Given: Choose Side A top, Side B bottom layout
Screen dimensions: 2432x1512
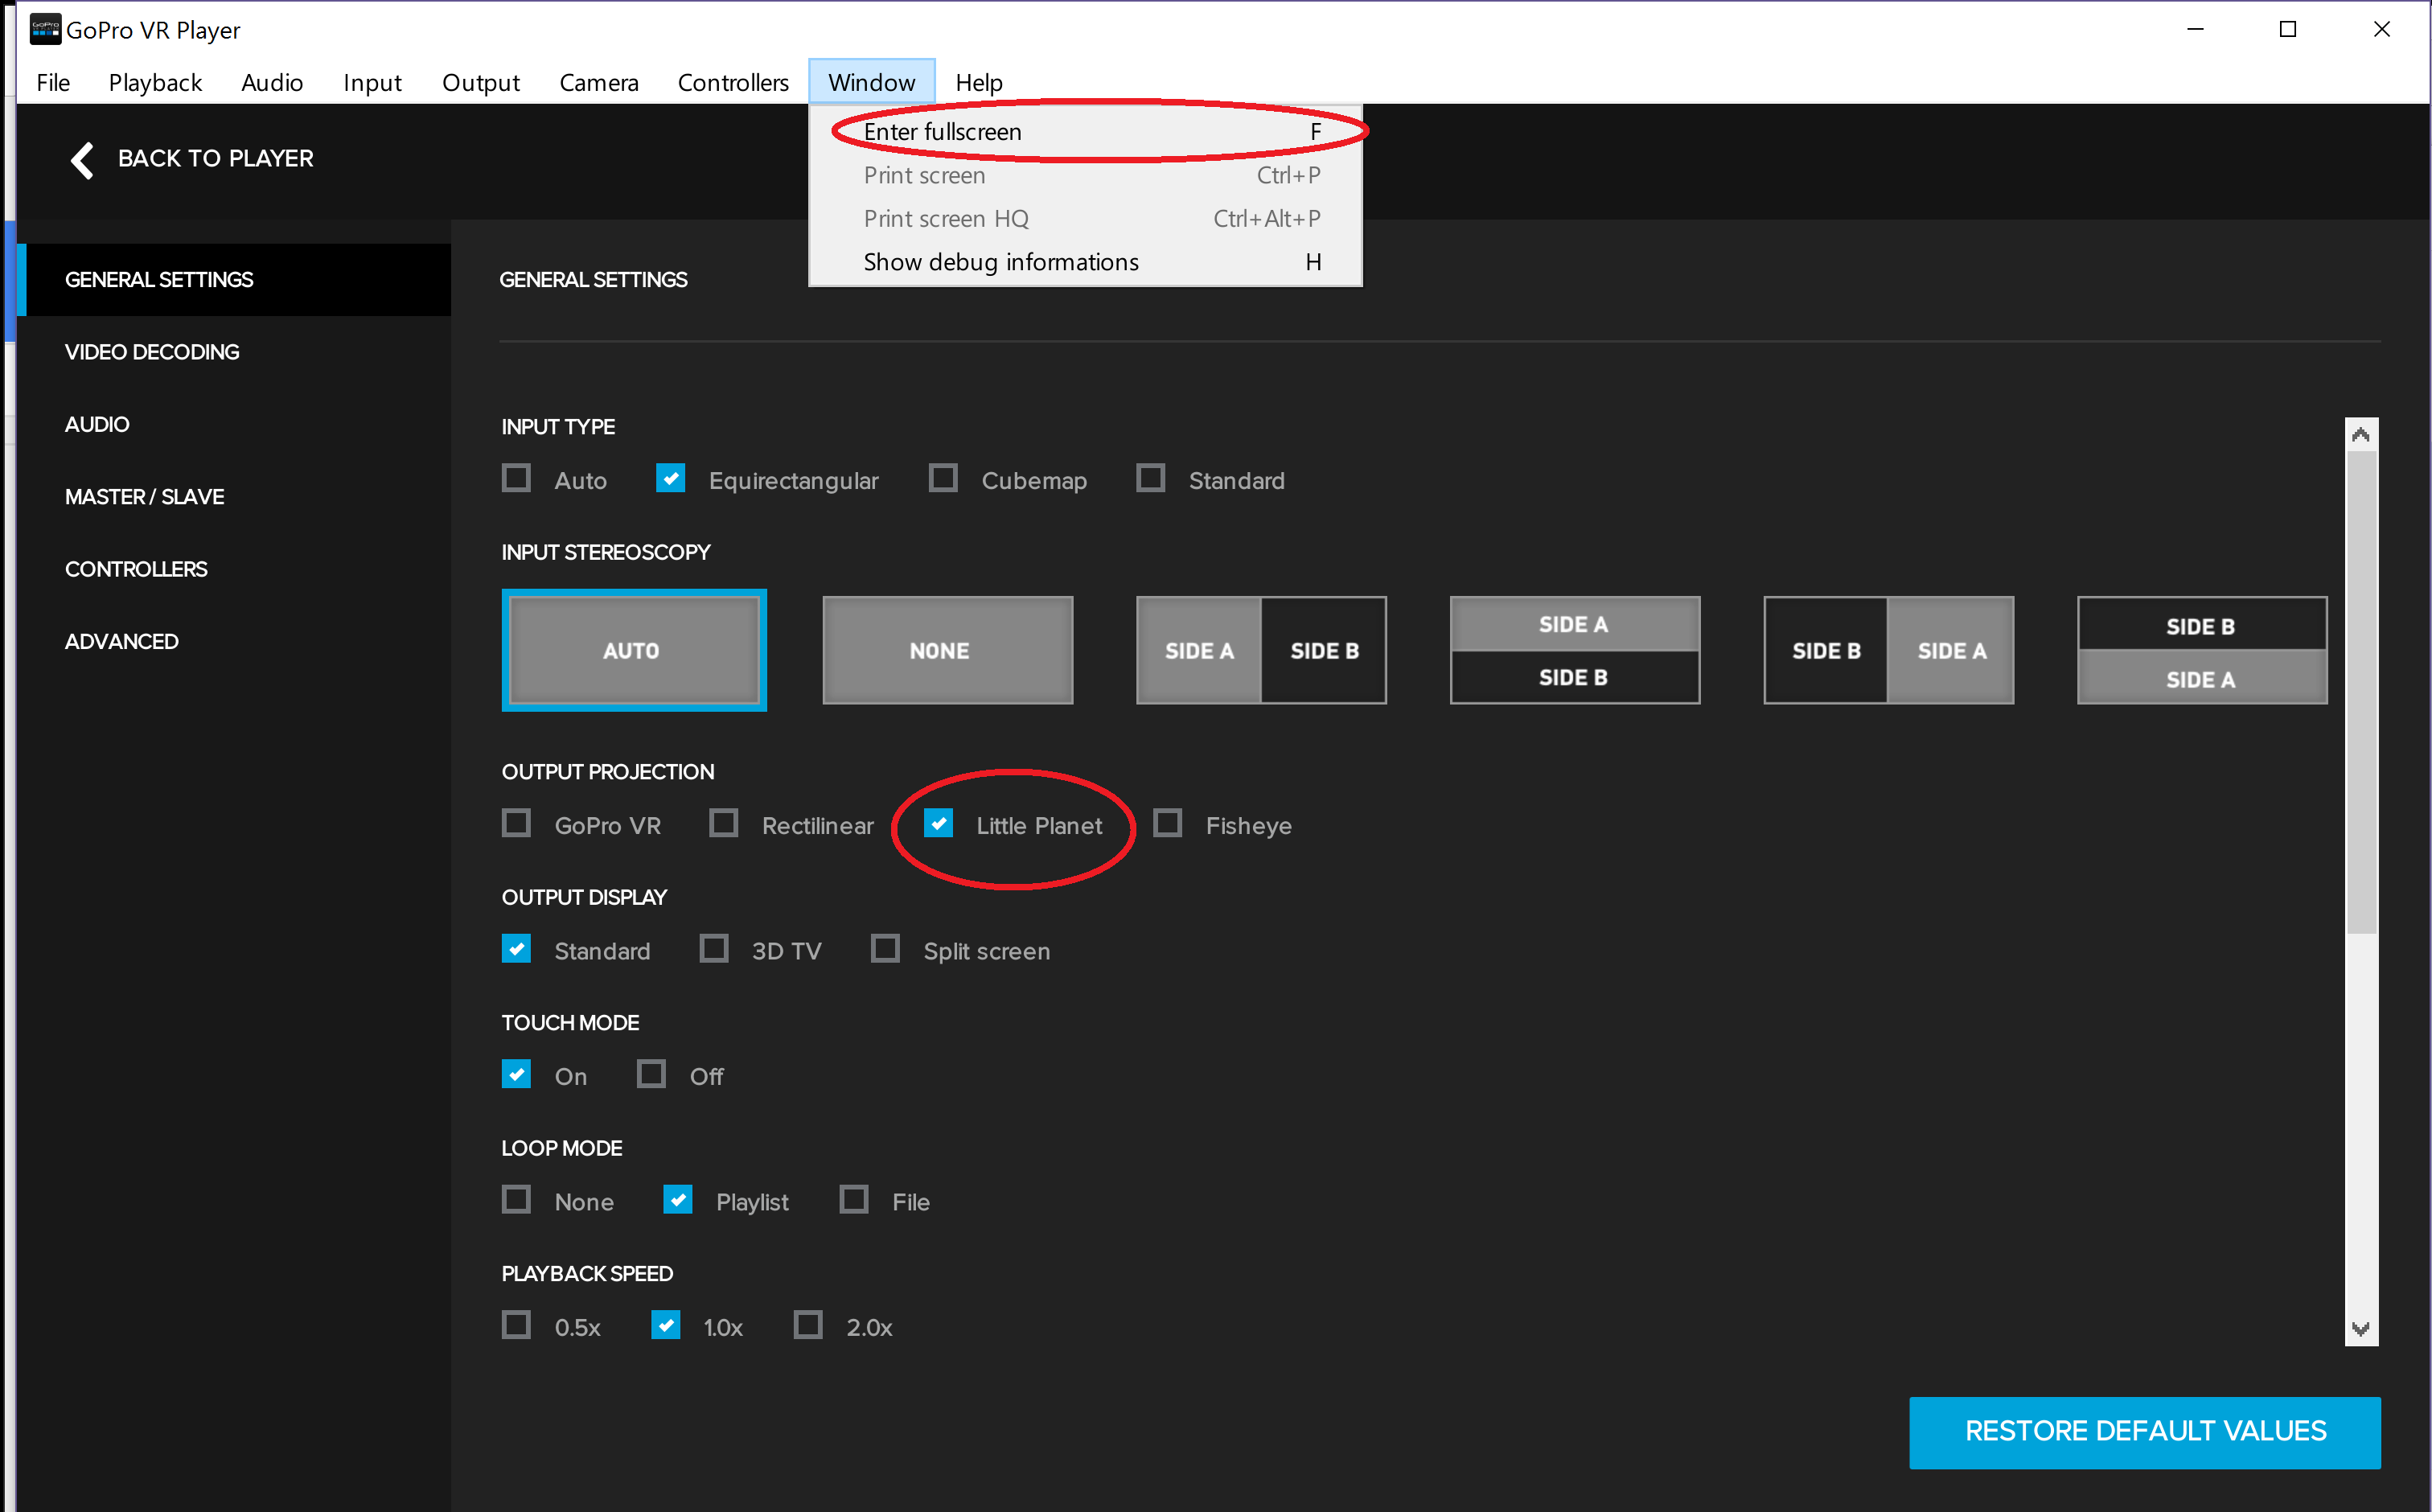Looking at the screenshot, I should point(1574,650).
